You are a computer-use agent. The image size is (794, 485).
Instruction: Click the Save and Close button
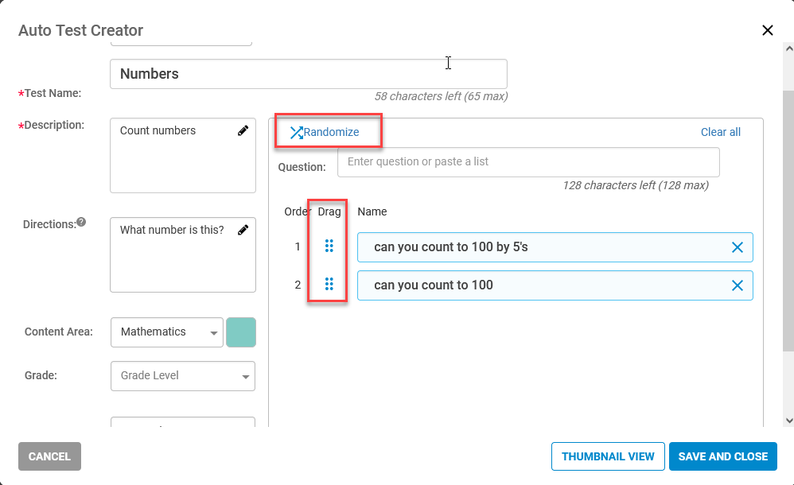click(723, 456)
